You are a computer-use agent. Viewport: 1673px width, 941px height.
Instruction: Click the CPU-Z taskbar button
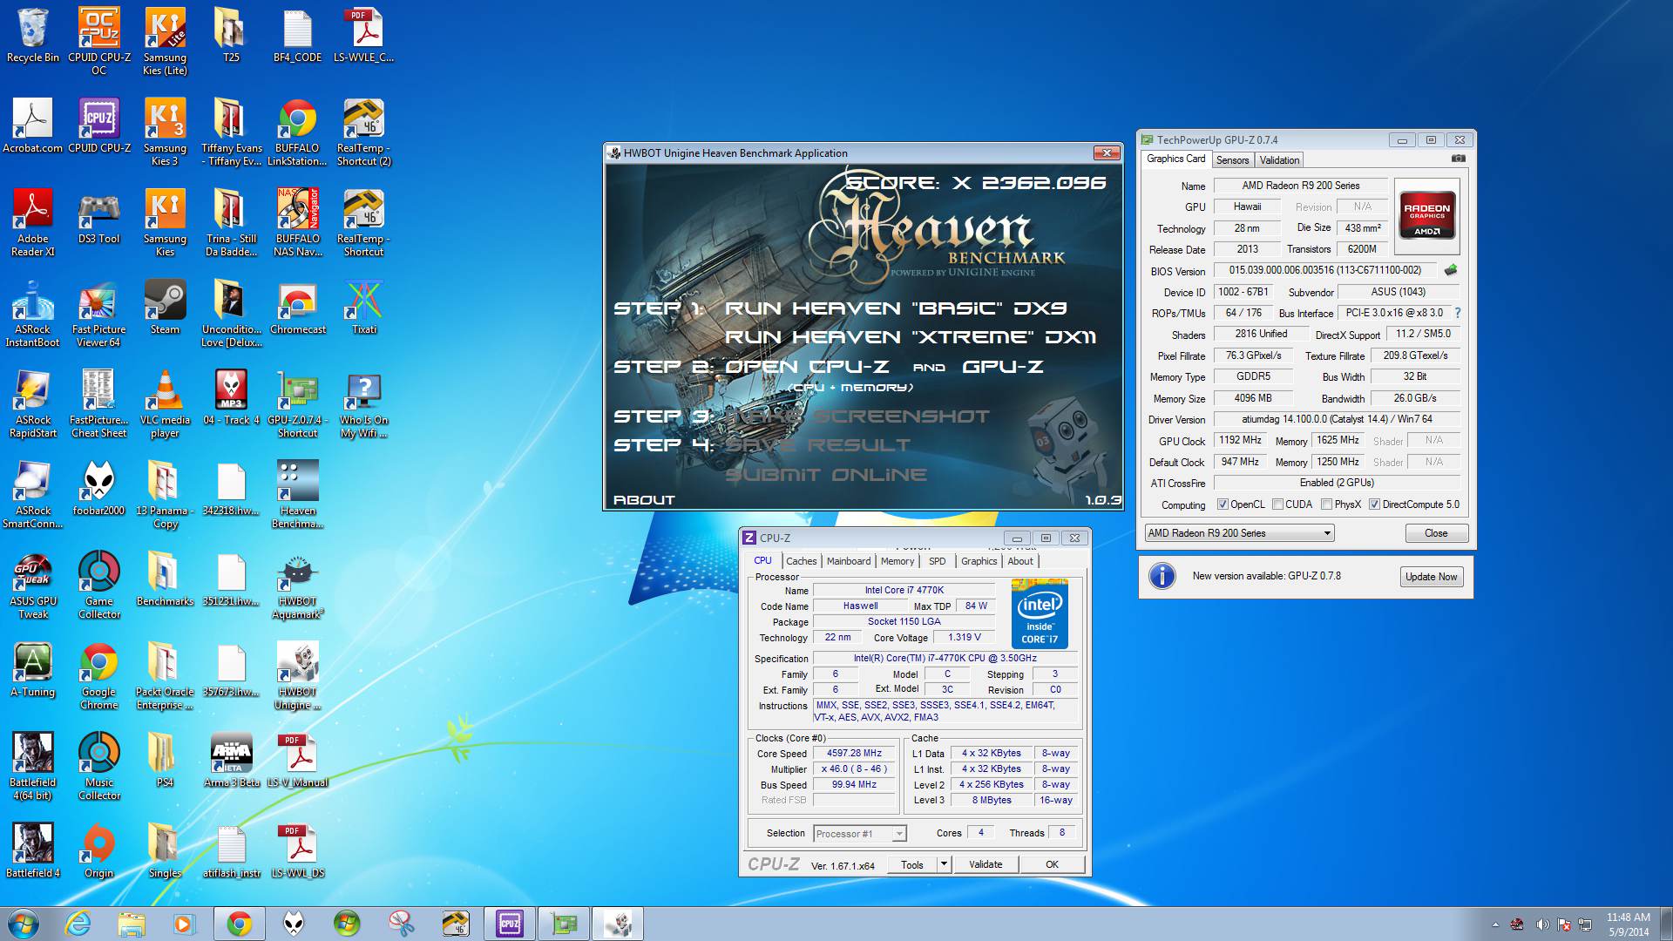[x=510, y=924]
